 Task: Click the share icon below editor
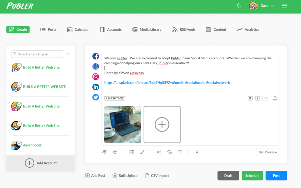pyautogui.click(x=159, y=152)
